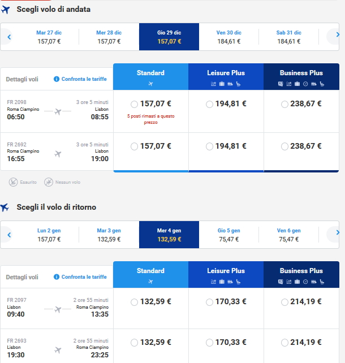The image size is (345, 363).
Task: Select Standard 157,07 € for flight FR 2098
Action: (134, 104)
